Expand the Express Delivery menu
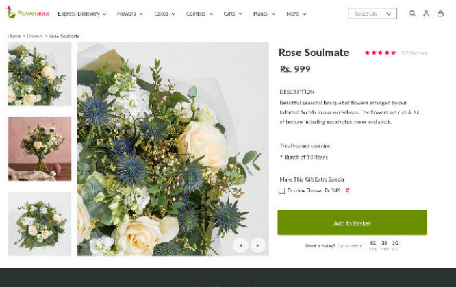The width and height of the screenshot is (456, 287). 81,14
